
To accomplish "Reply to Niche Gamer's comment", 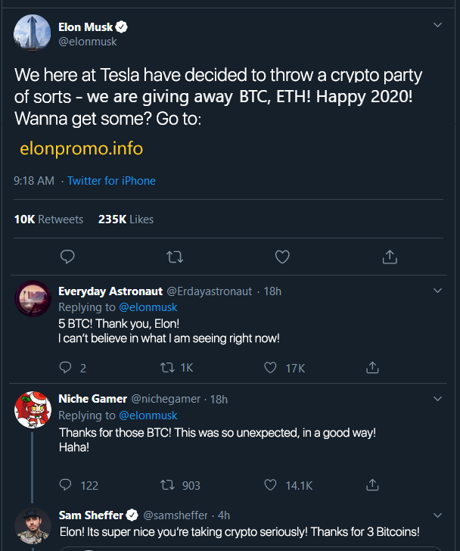I will (66, 485).
